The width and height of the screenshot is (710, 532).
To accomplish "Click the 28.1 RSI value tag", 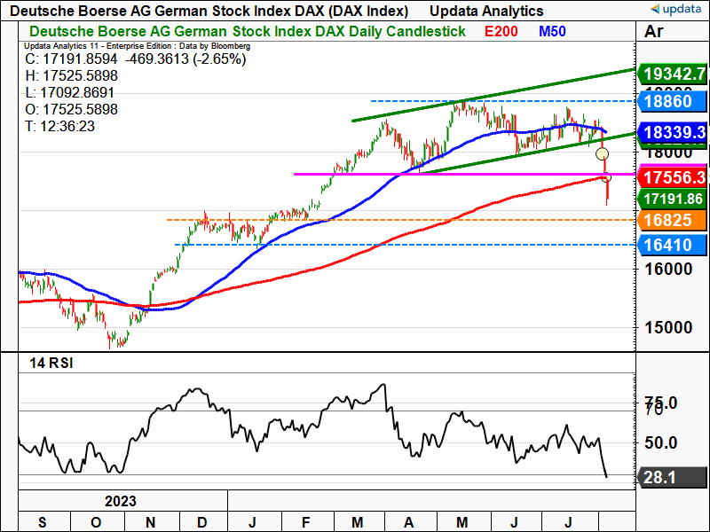I will click(x=672, y=477).
